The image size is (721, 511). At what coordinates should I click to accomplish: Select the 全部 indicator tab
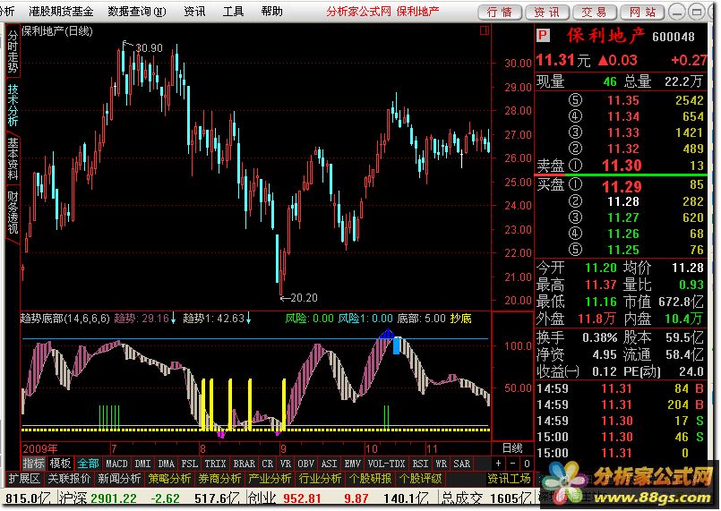coord(88,464)
